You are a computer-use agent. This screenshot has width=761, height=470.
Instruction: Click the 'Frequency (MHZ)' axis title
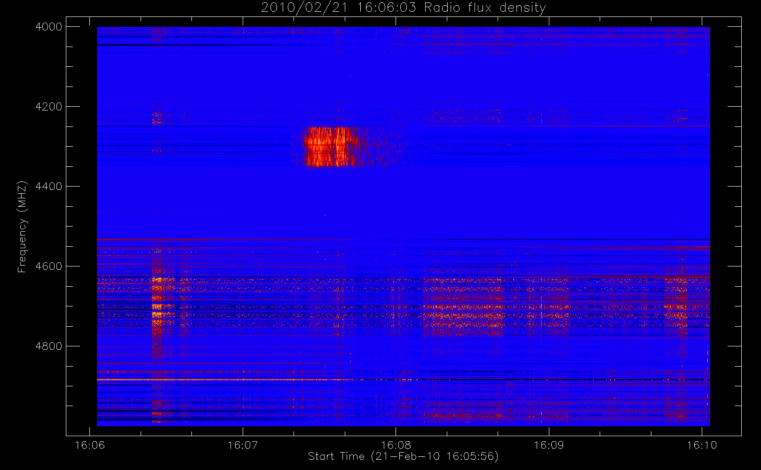tap(22, 227)
